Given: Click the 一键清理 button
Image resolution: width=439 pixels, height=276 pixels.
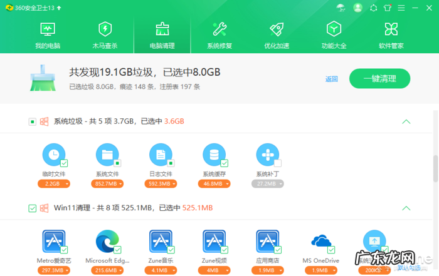Looking at the screenshot, I should click(379, 79).
